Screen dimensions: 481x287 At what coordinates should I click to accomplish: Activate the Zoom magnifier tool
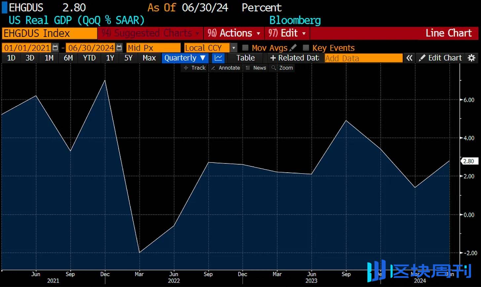click(x=282, y=68)
